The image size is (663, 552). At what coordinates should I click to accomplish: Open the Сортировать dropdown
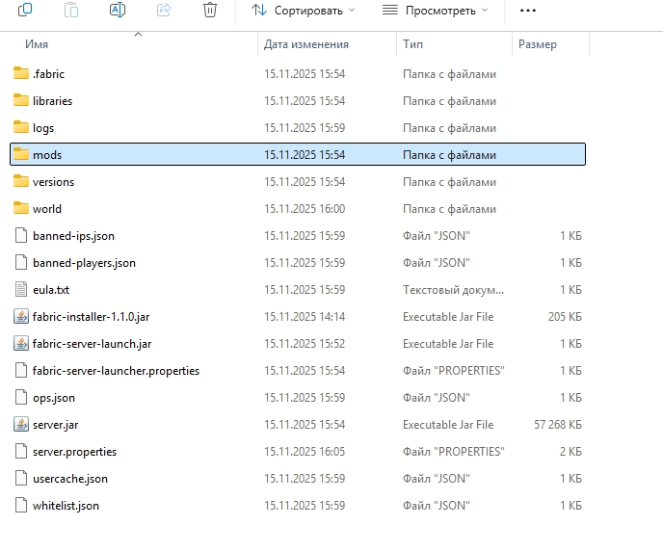pyautogui.click(x=303, y=10)
